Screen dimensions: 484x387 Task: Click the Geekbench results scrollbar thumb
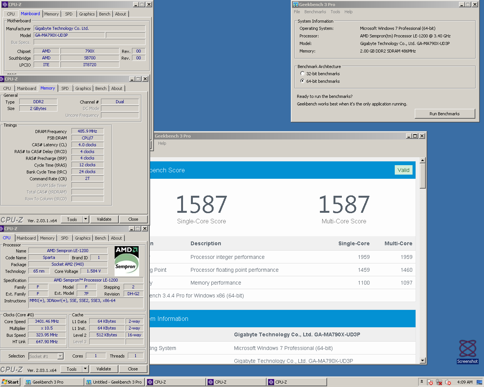423,176
